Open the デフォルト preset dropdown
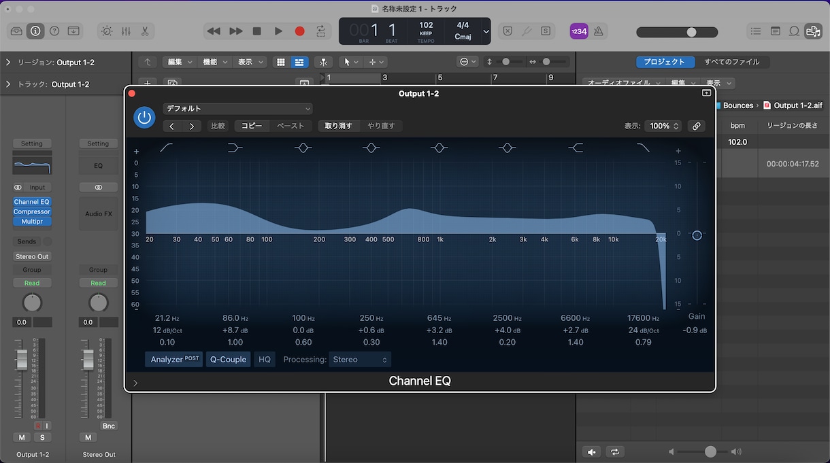This screenshot has height=463, width=830. pos(237,109)
